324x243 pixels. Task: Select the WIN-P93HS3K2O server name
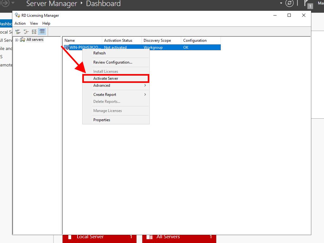coord(85,47)
